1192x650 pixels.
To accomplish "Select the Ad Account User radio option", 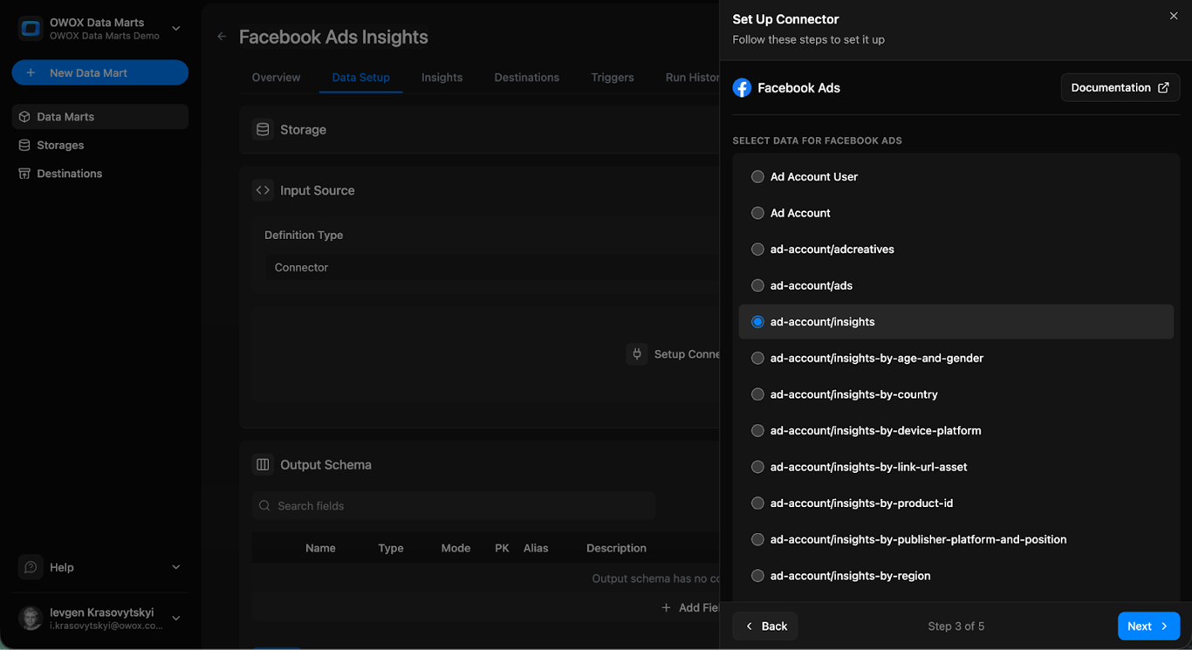I will 757,176.
